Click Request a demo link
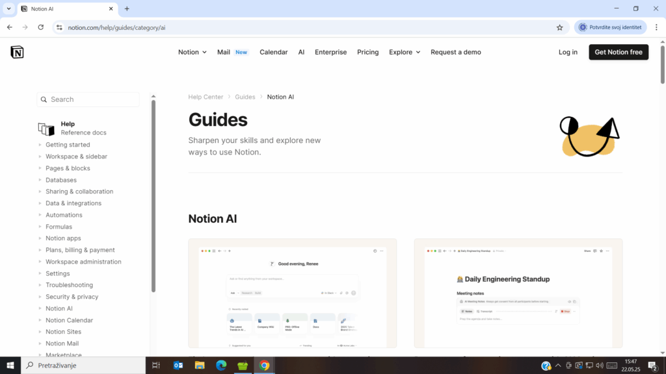This screenshot has width=666, height=374. 456,52
